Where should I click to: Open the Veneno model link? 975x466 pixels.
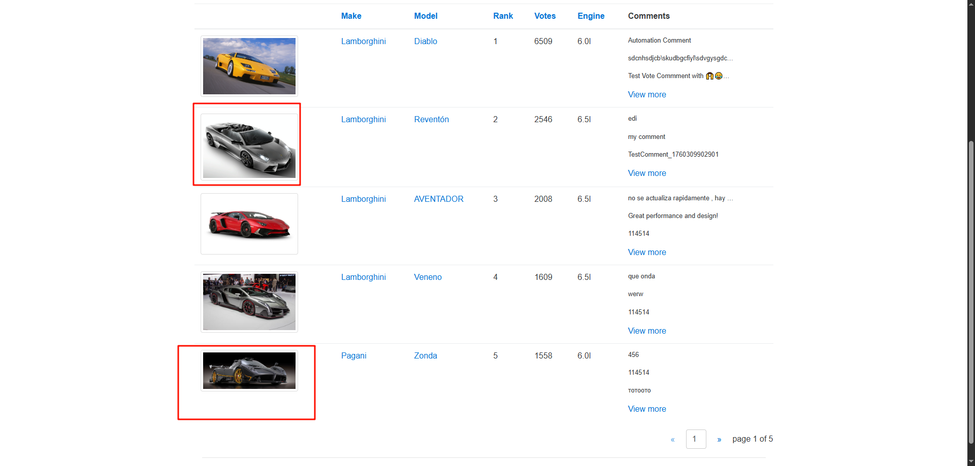point(428,277)
